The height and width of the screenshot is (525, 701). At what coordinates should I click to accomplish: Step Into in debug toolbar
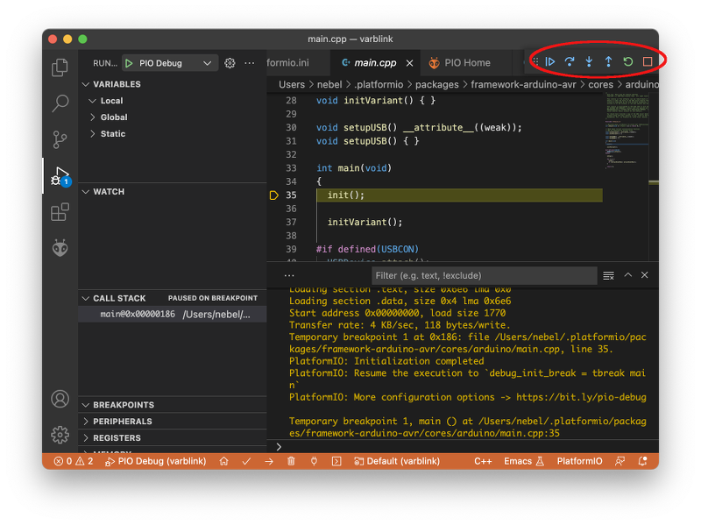pos(589,61)
